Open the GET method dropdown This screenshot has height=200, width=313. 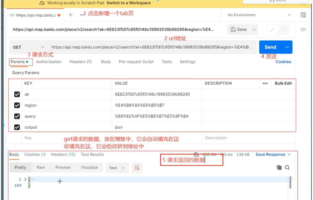pyautogui.click(x=29, y=47)
